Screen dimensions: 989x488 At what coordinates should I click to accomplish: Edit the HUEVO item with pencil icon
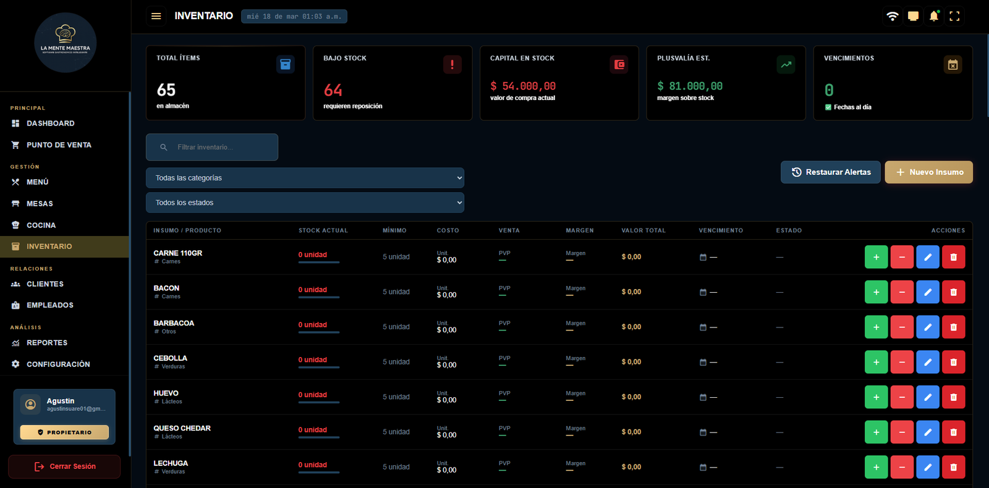point(928,397)
